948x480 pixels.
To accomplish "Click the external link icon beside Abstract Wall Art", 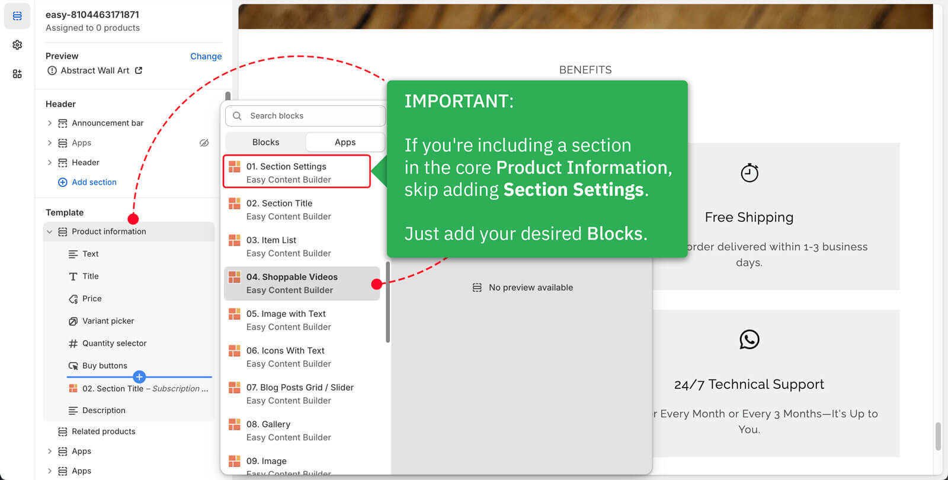I will click(139, 70).
